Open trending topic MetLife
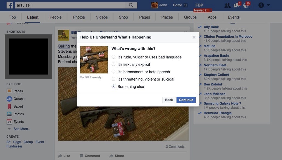Viewport: 282px width, 160px height. [209, 46]
